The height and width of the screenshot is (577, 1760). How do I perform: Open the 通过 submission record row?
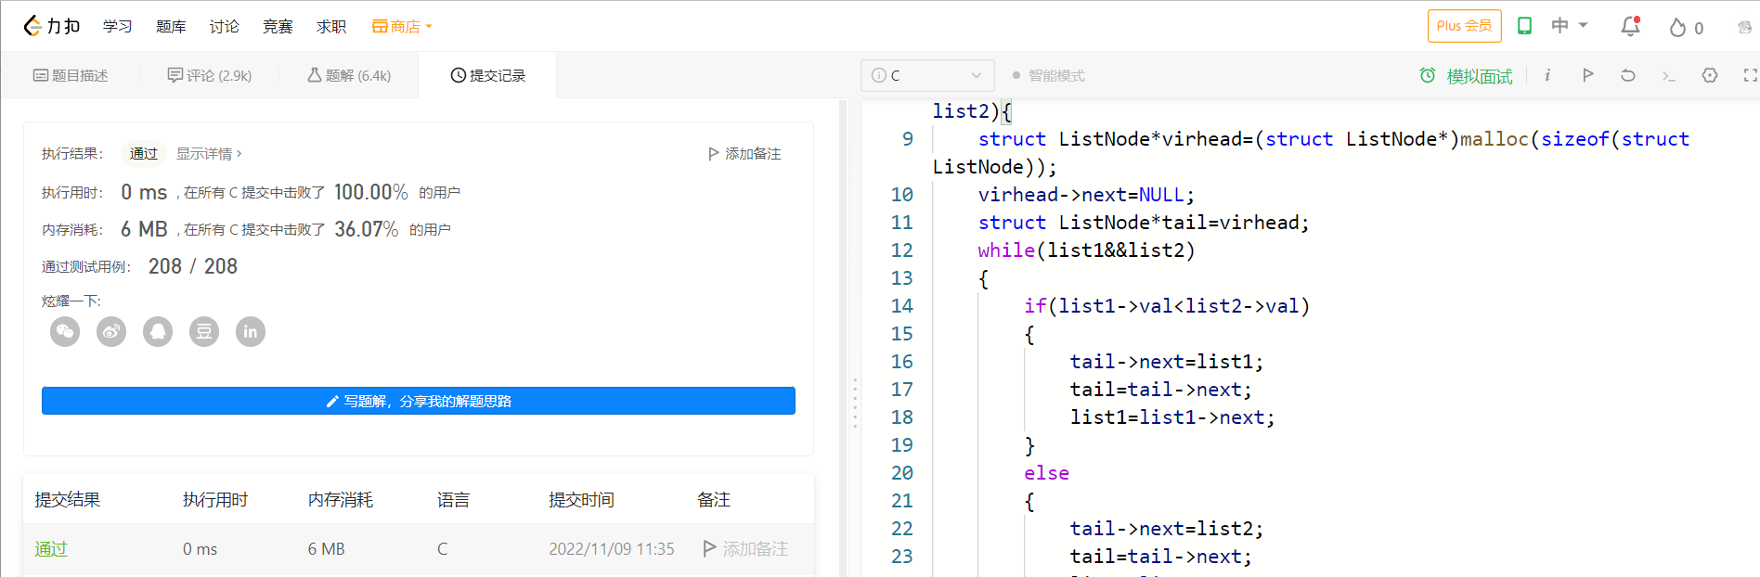(x=51, y=548)
